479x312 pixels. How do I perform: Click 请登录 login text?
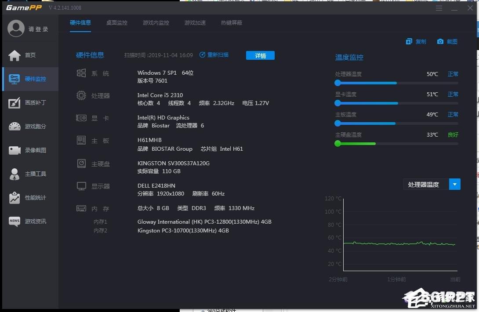coord(38,29)
